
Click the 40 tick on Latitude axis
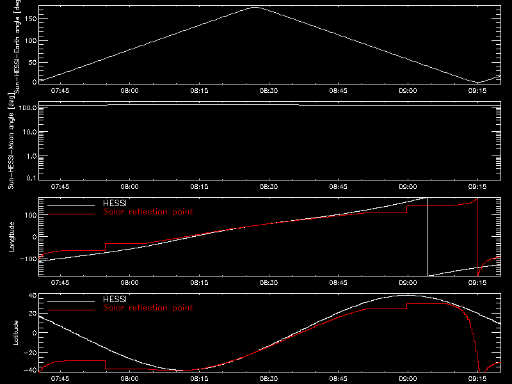pyautogui.click(x=33, y=296)
